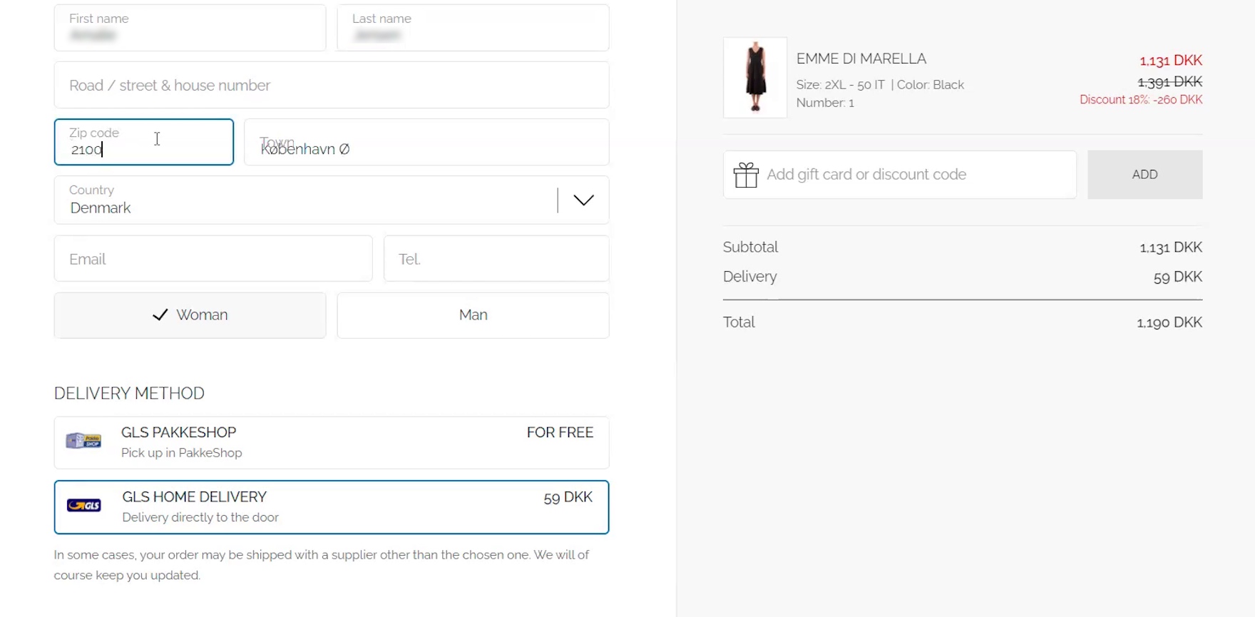Click the yellow GLS home delivery logo

coord(84,506)
